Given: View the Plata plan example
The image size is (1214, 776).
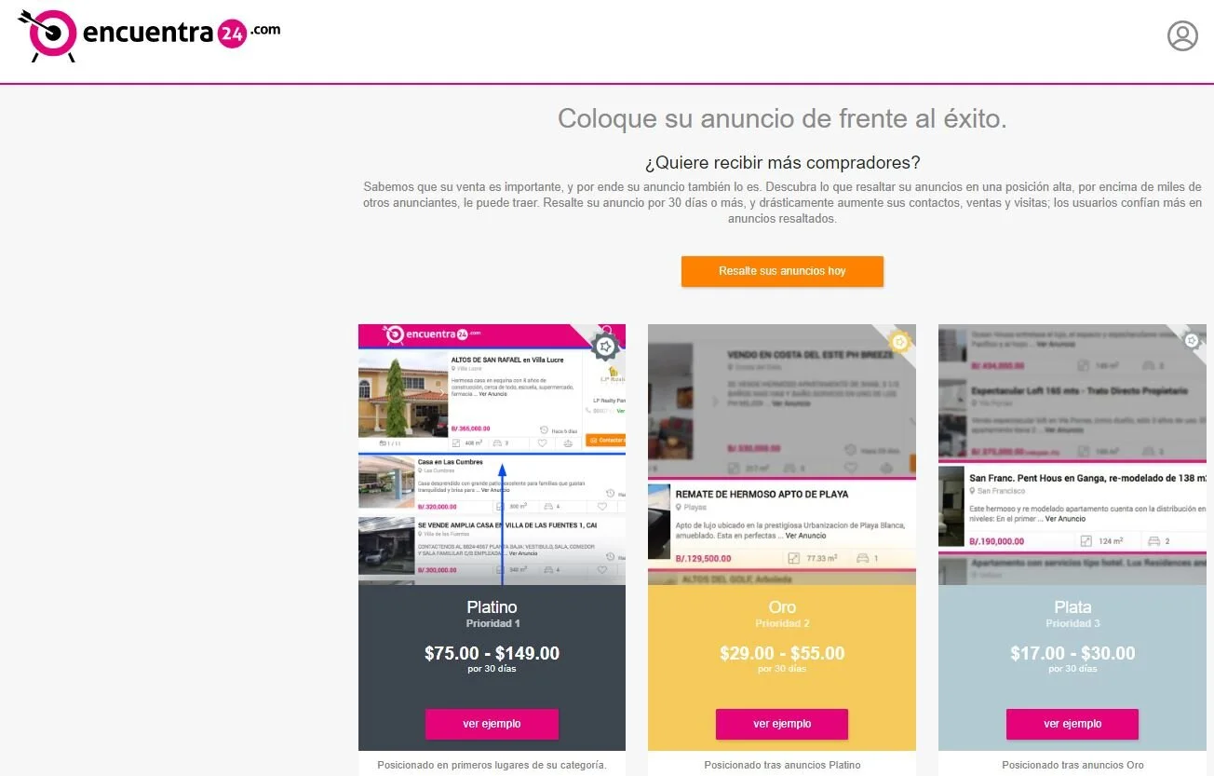Looking at the screenshot, I should [x=1072, y=724].
